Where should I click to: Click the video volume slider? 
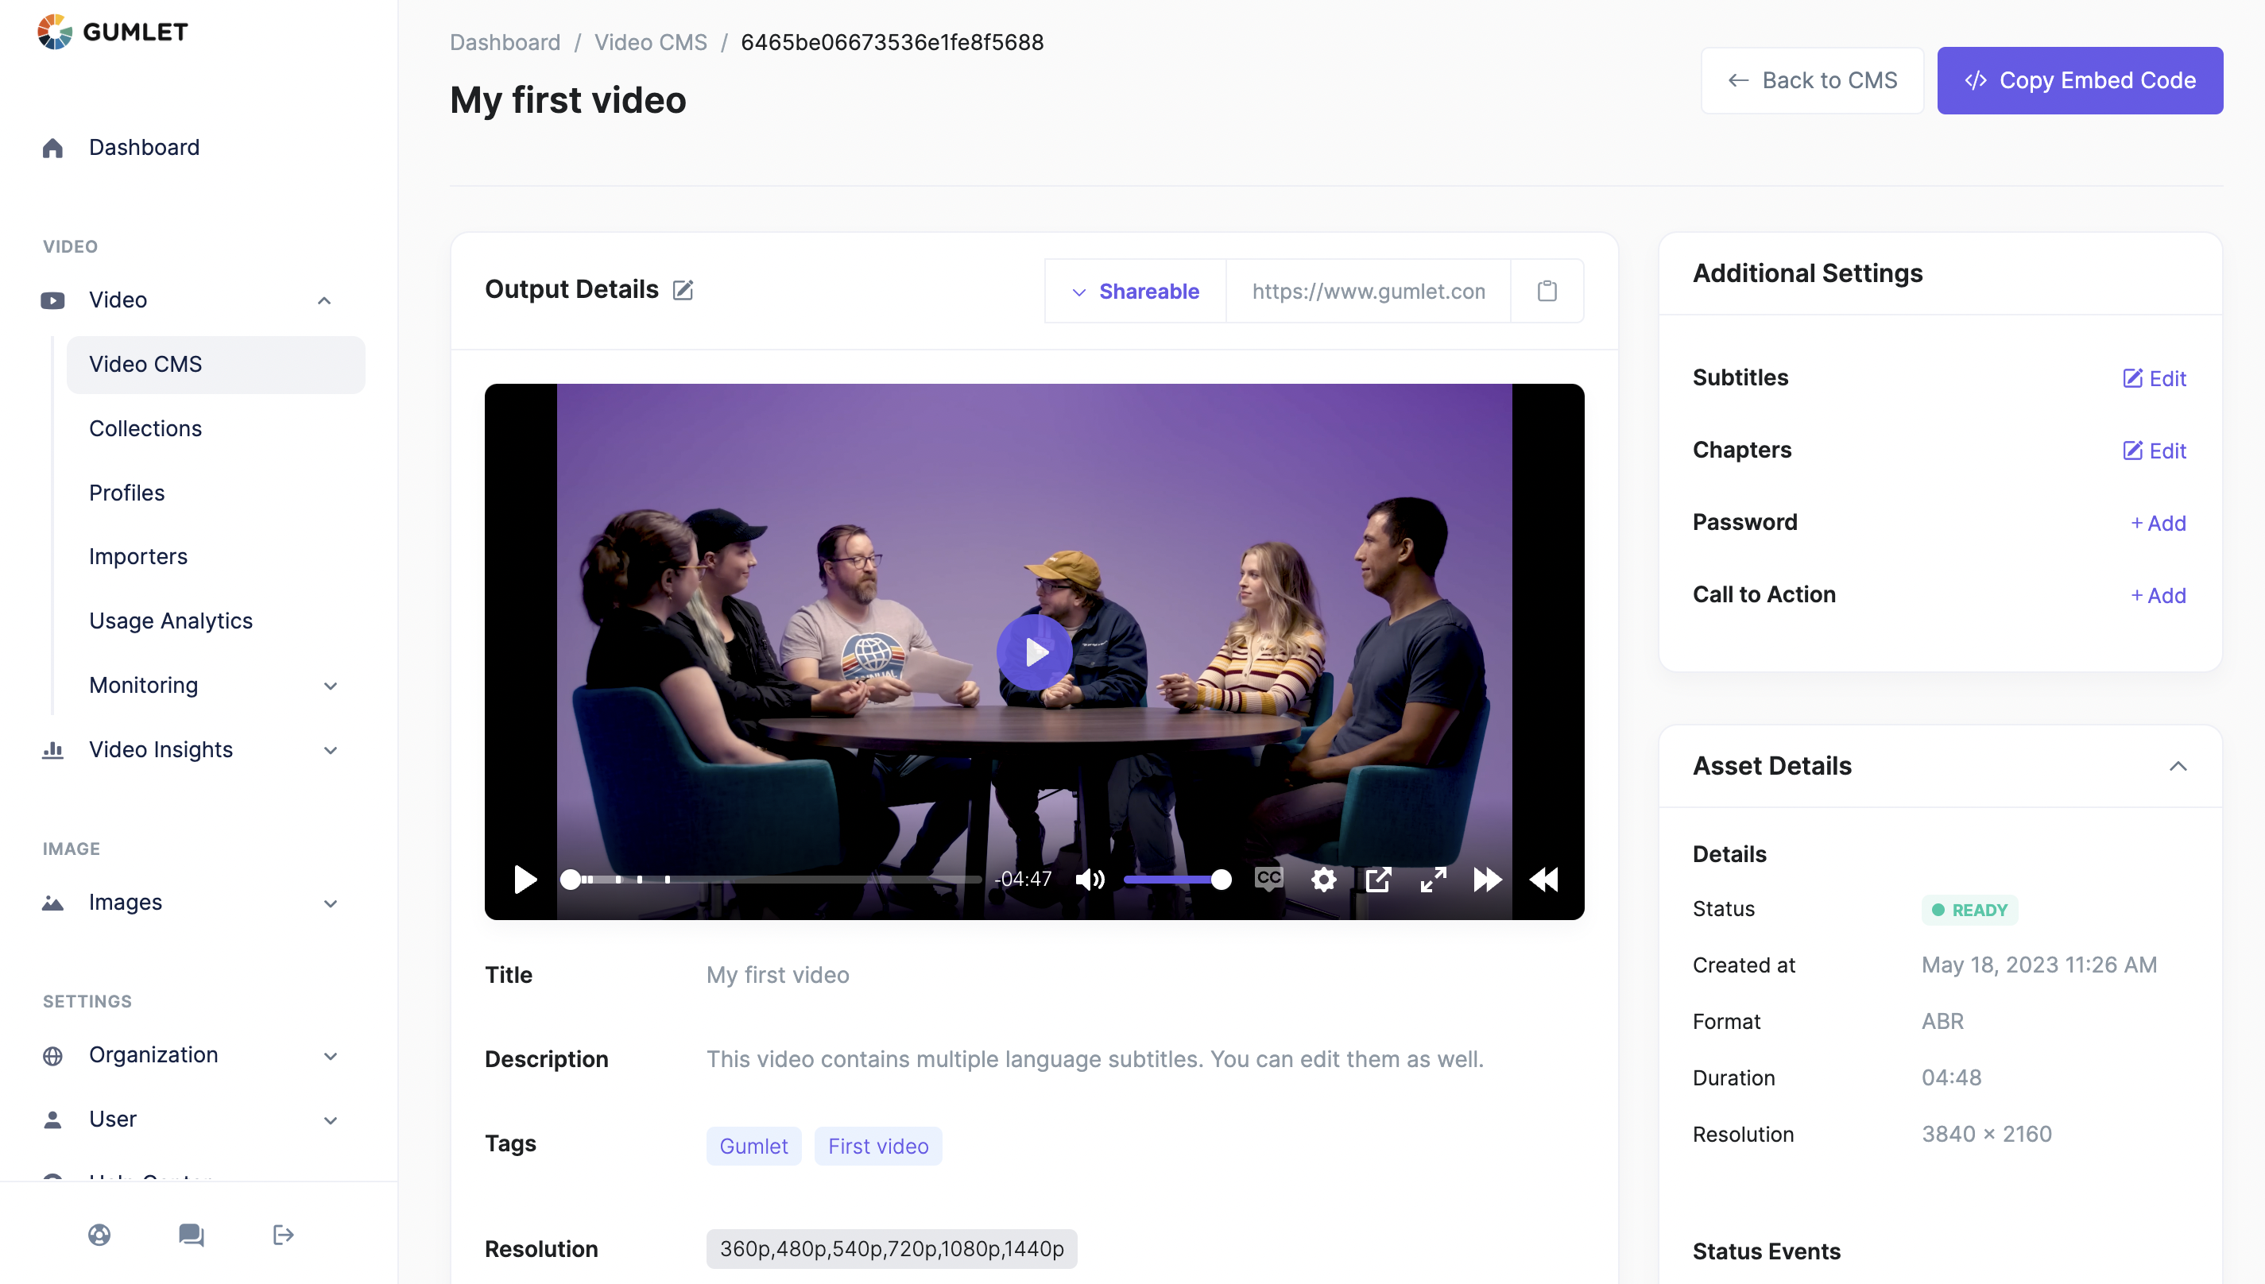tap(1173, 880)
